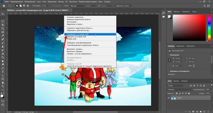
Task: Select the Rectangular Marquee tool in the toolbox
Action: point(3,18)
